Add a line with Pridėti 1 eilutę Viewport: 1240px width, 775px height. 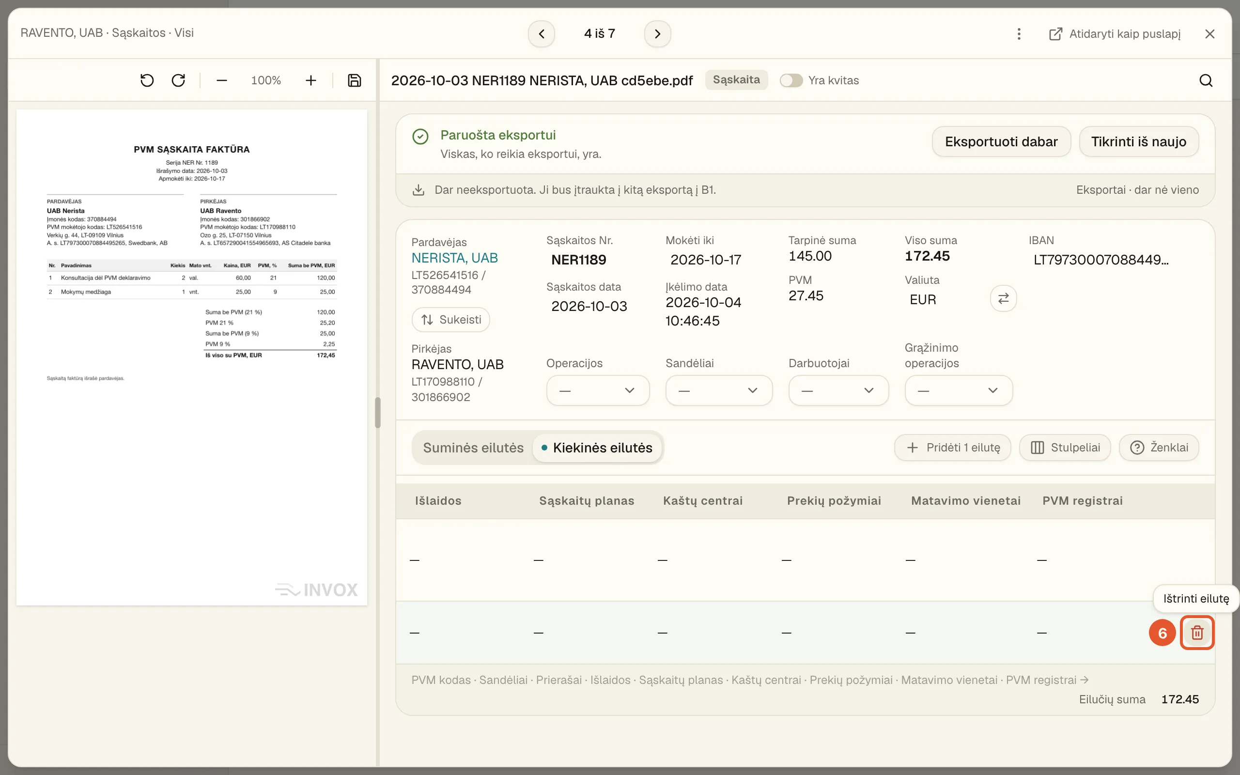coord(953,448)
